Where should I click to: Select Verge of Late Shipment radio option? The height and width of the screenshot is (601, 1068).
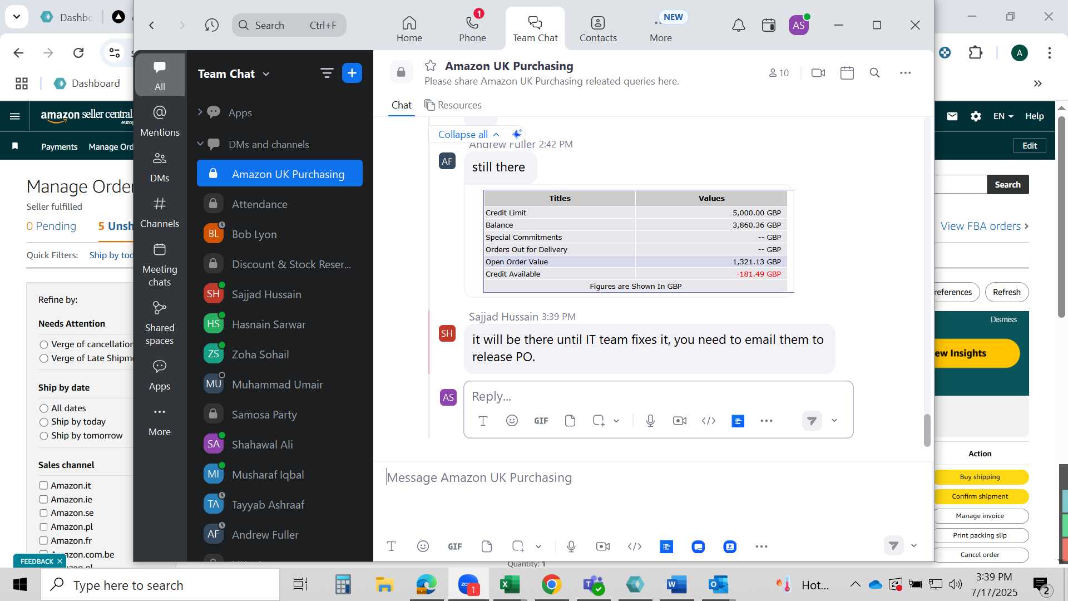(x=44, y=358)
